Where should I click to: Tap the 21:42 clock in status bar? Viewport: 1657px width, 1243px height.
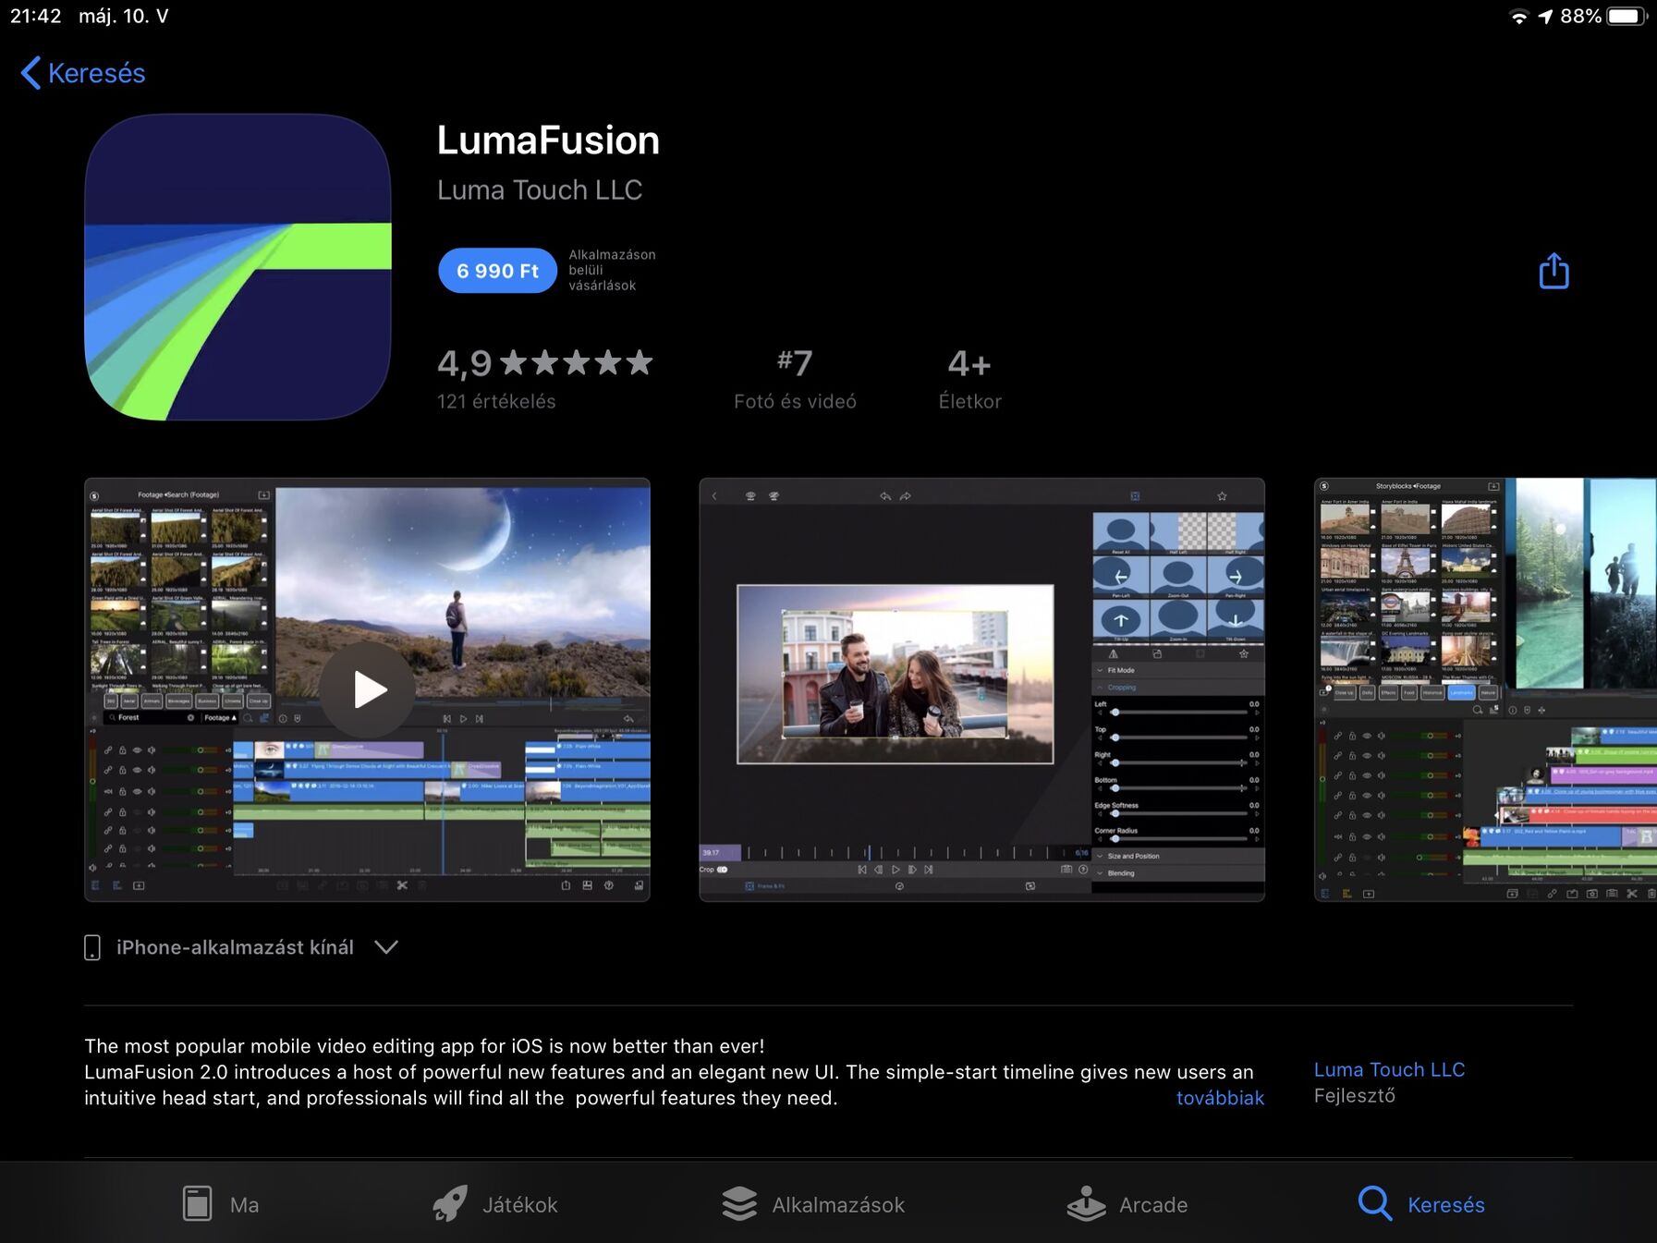(x=36, y=16)
